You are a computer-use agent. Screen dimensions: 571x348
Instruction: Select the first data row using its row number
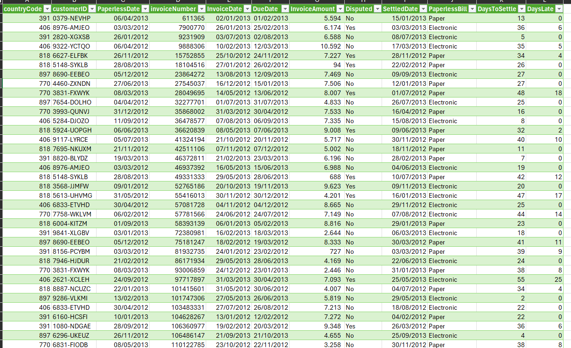pos(2,18)
